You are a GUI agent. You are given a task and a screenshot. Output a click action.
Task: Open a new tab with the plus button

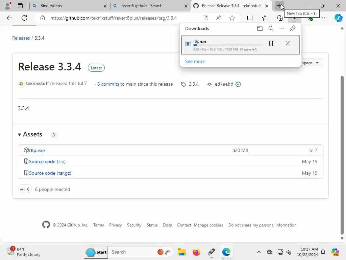279,6
